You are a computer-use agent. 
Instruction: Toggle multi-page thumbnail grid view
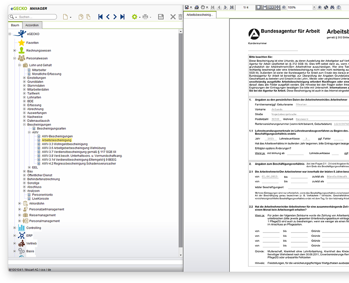tap(278, 7)
